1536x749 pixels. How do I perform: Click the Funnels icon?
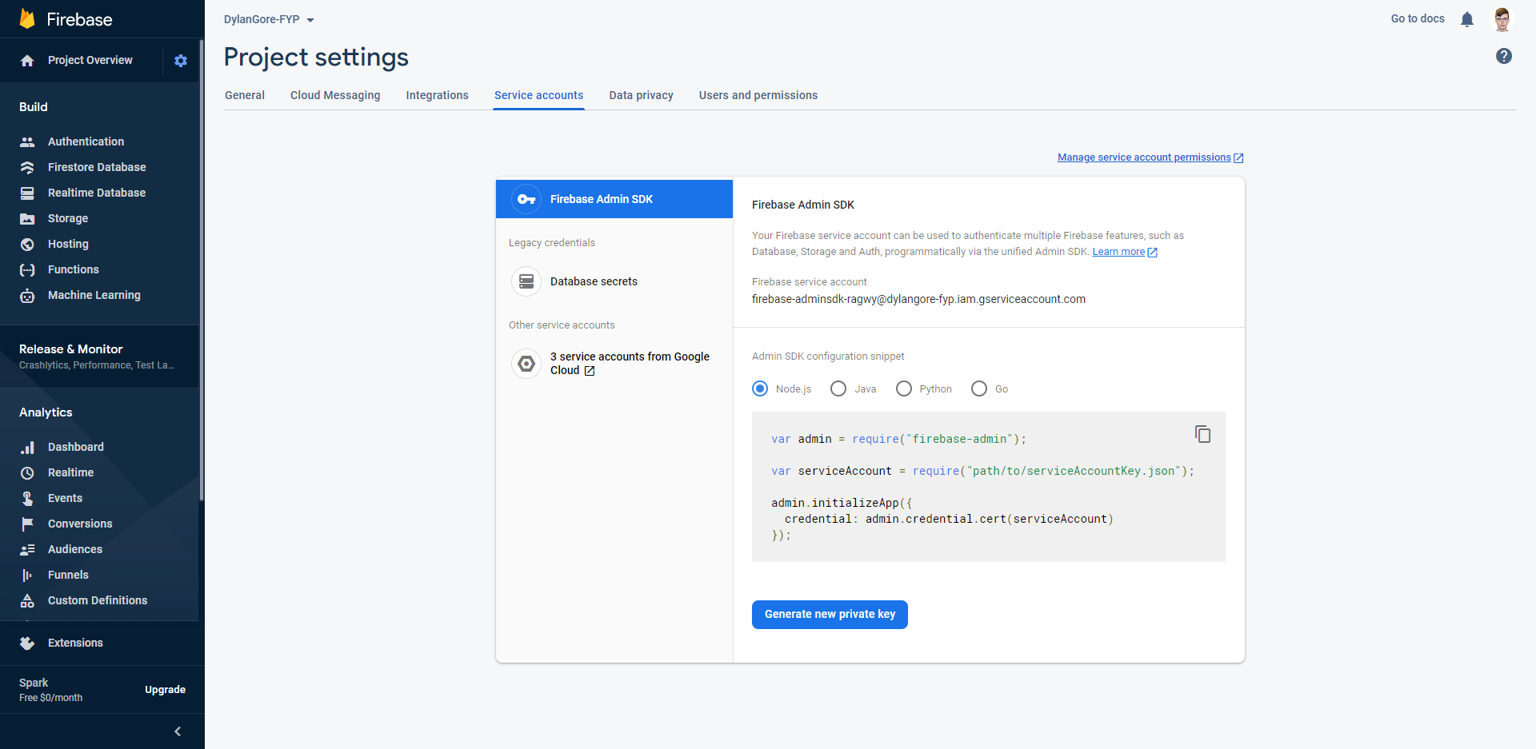coord(27,575)
